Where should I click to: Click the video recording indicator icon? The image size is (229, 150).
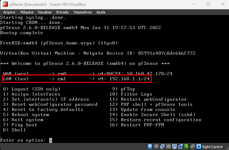pyautogui.click(x=181, y=146)
